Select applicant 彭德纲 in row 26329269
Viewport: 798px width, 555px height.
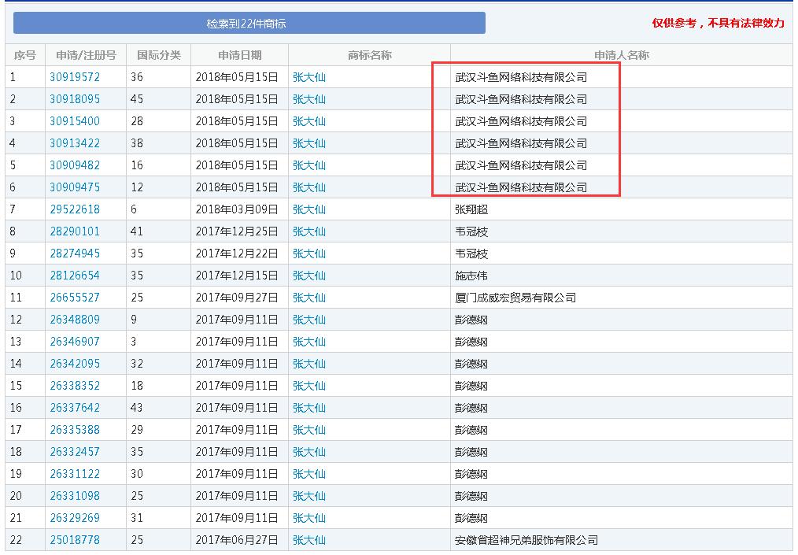[471, 518]
